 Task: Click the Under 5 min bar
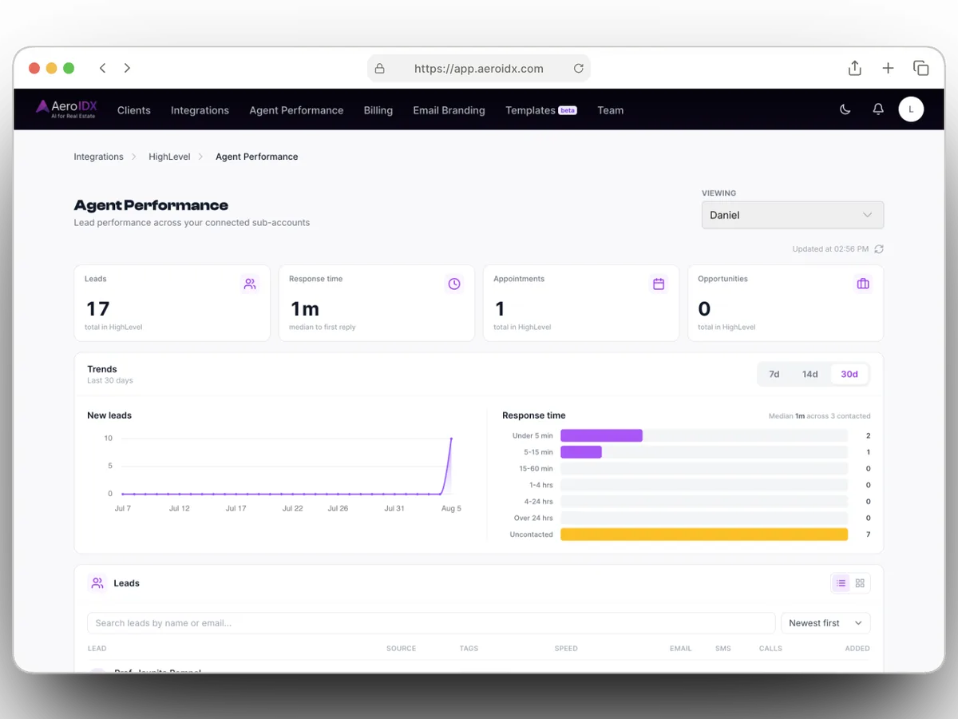tap(601, 435)
